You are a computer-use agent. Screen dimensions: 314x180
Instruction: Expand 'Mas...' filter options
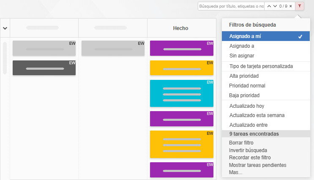click(236, 172)
